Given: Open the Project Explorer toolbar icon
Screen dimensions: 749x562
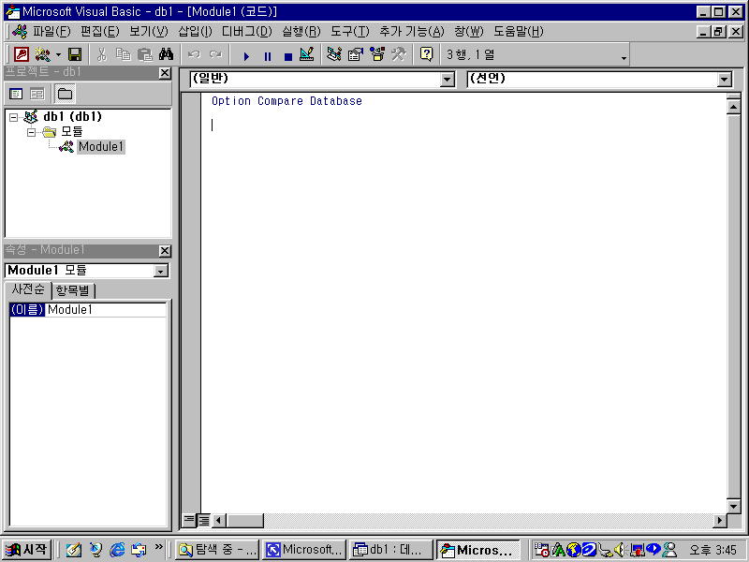Looking at the screenshot, I should click(334, 55).
